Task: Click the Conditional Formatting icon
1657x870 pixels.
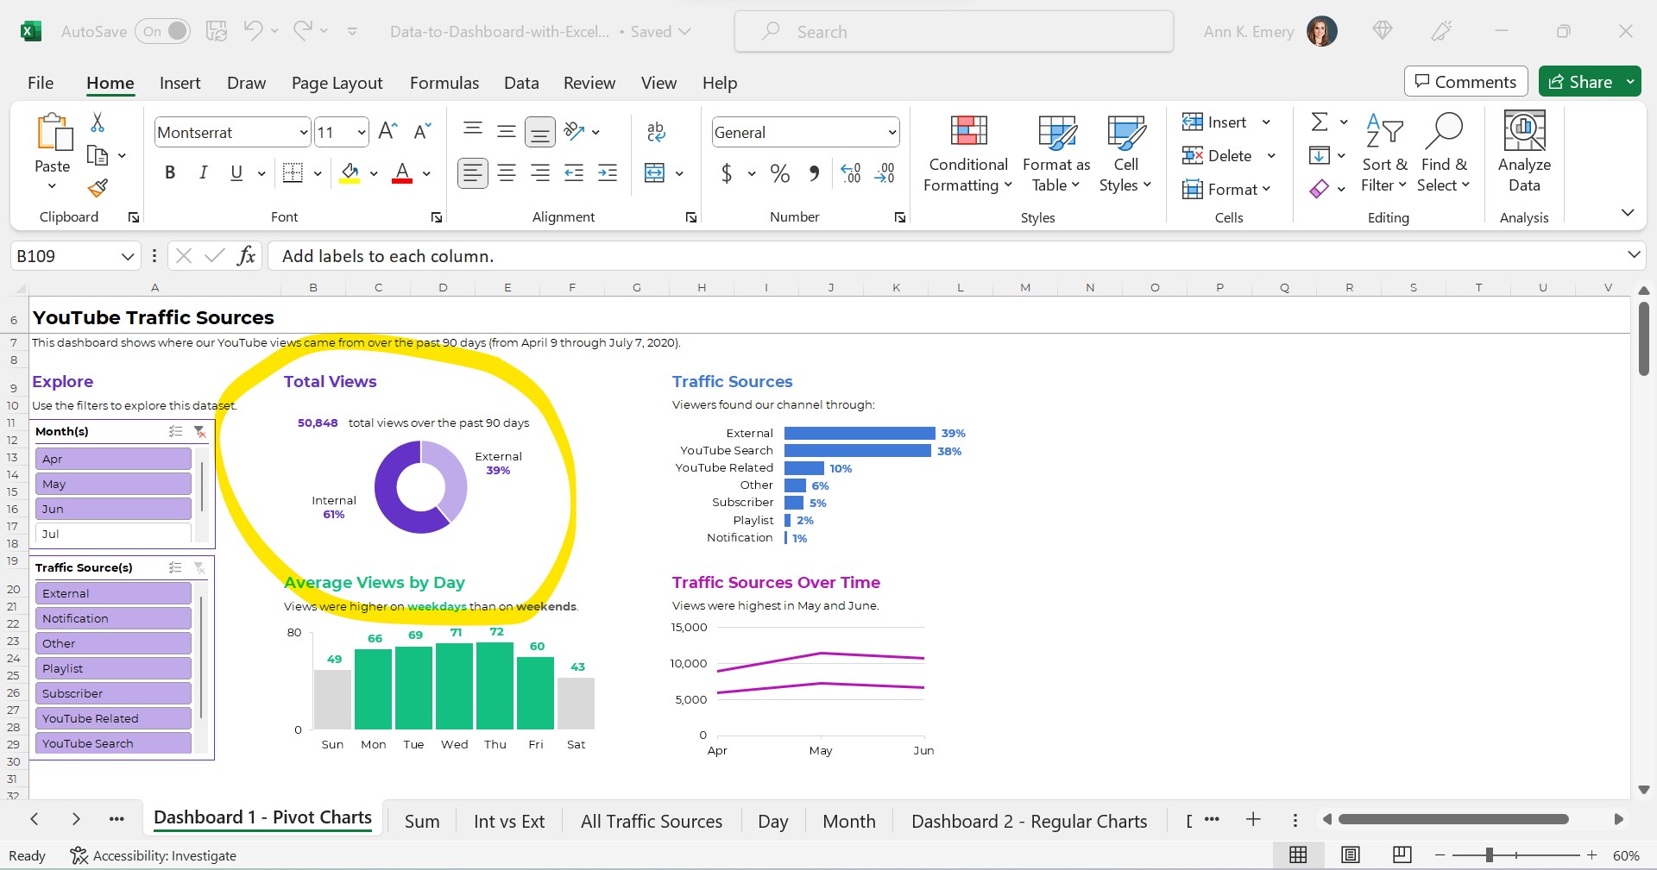Action: pos(968,131)
